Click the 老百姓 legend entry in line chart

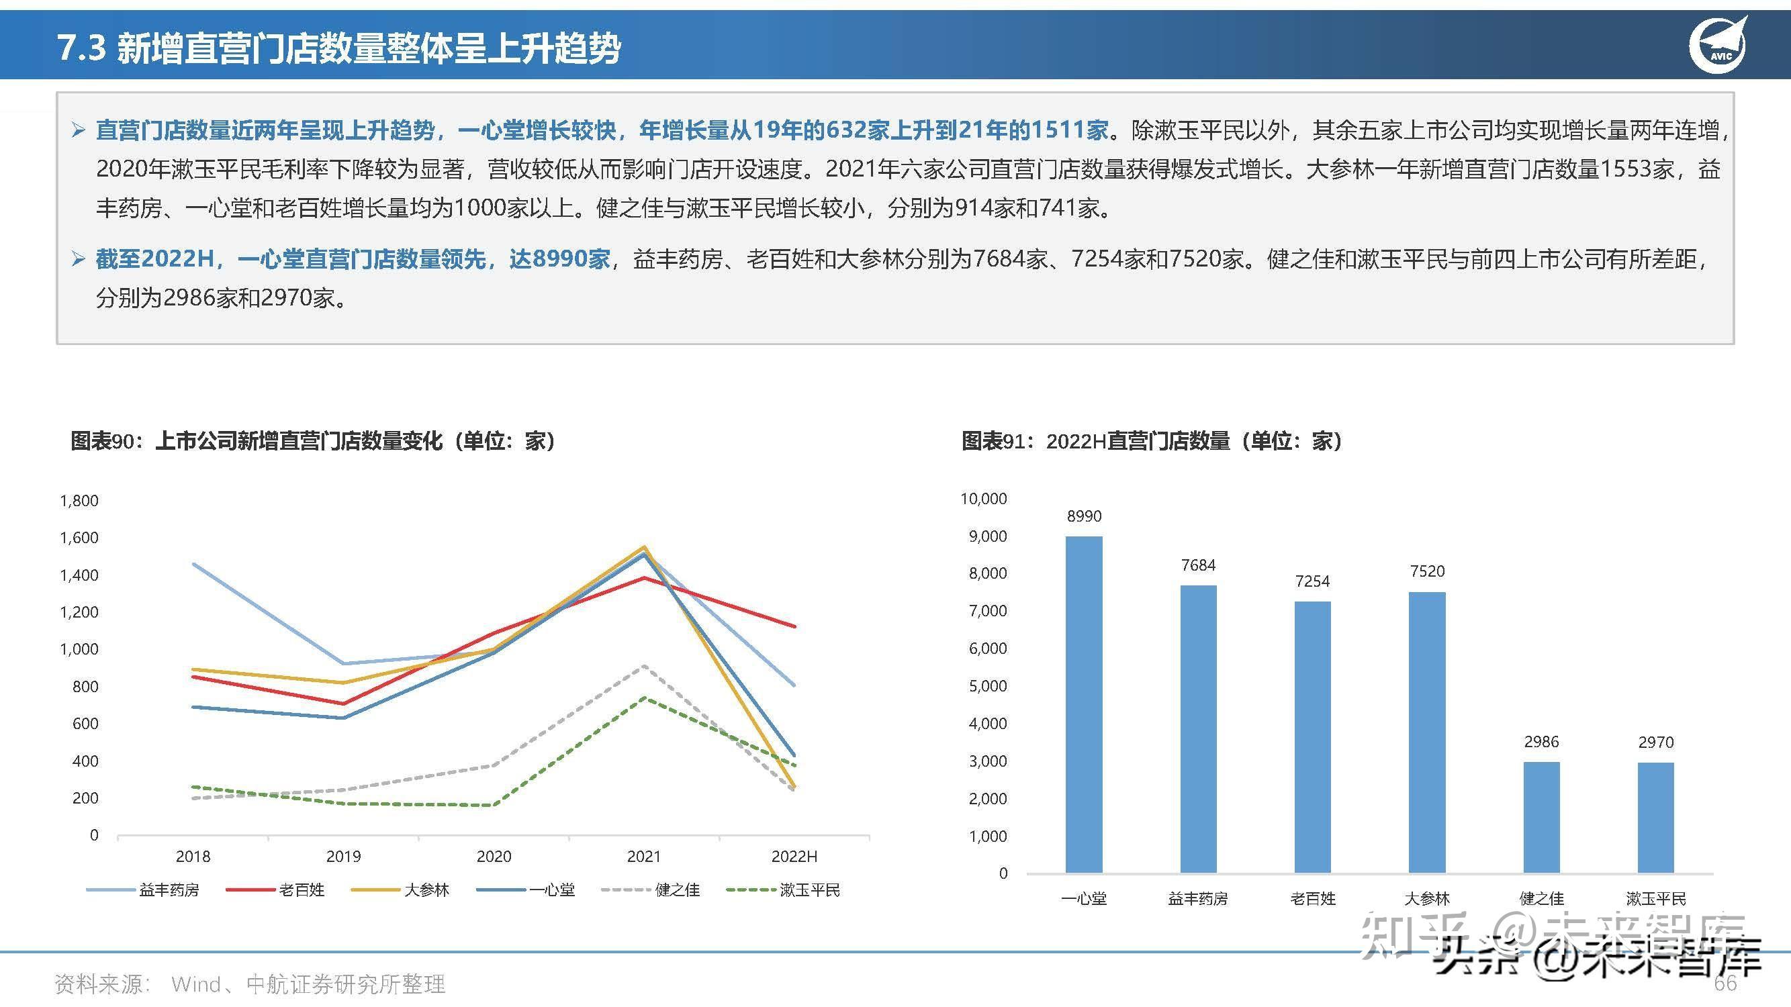coord(275,890)
